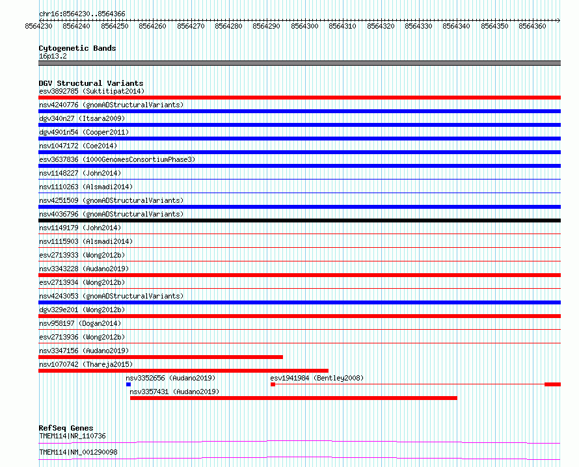Image resolution: width=579 pixels, height=467 pixels.
Task: Click the chr16:8564230..8564366 region label
Action: (x=82, y=14)
